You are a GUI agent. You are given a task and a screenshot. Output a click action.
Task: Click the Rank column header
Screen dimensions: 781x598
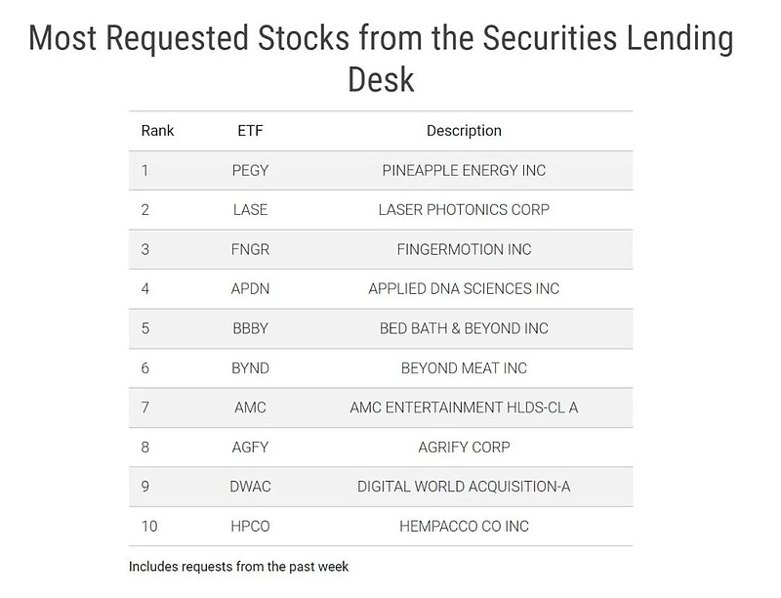click(157, 131)
